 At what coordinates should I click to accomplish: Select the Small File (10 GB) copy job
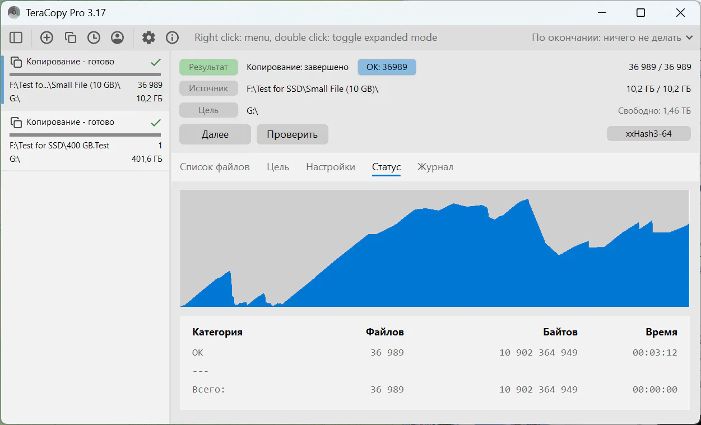pos(86,80)
